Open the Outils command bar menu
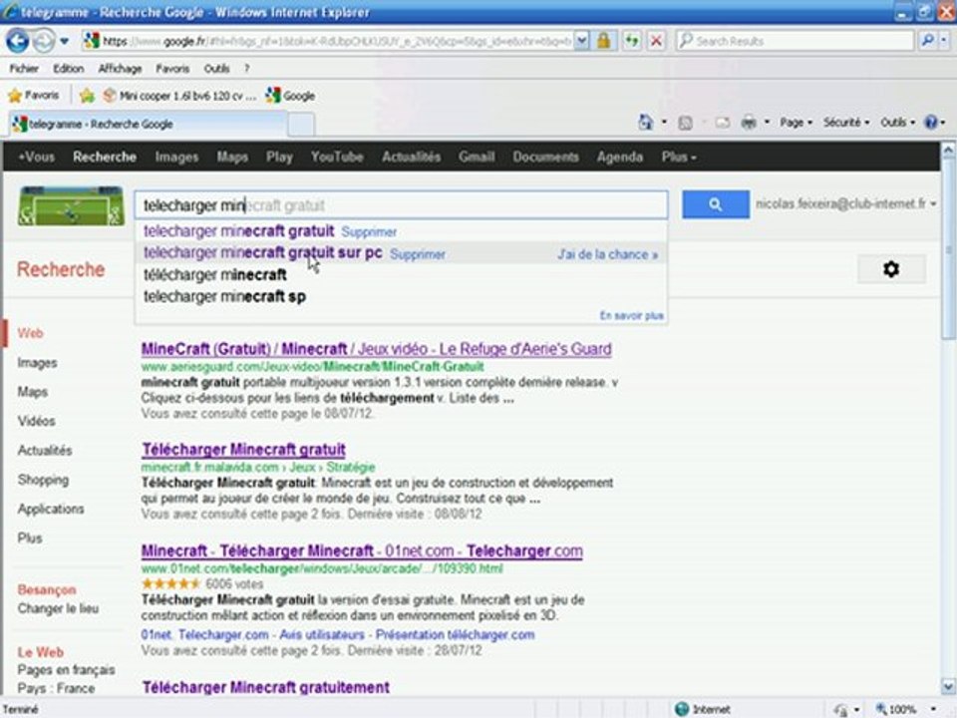The width and height of the screenshot is (957, 718). click(897, 123)
